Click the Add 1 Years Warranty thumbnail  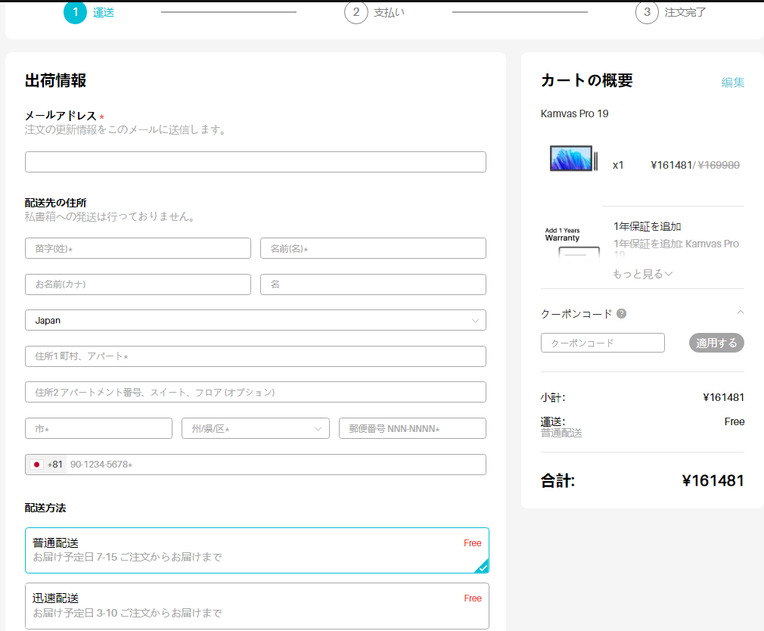570,244
